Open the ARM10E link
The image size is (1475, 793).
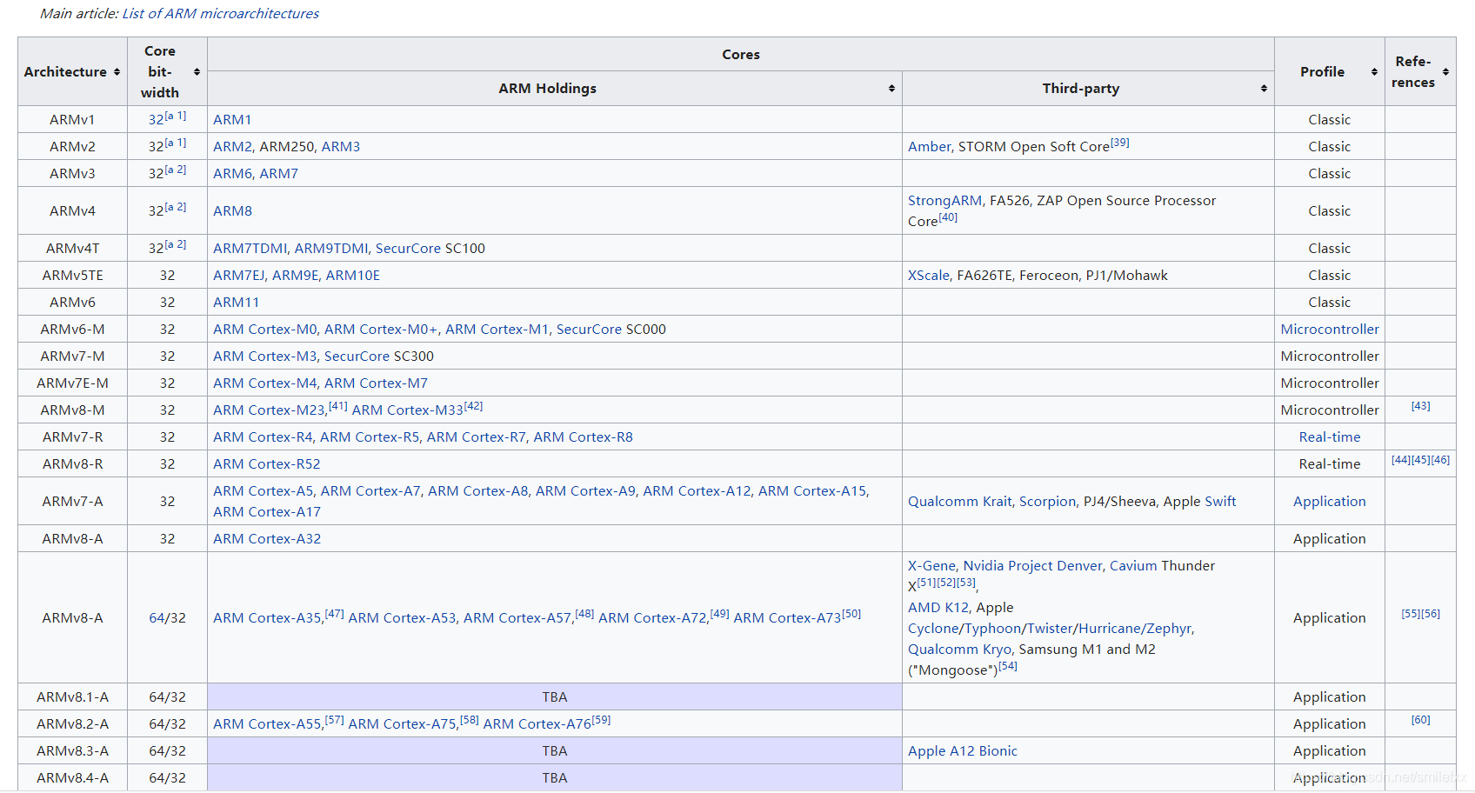click(x=353, y=276)
